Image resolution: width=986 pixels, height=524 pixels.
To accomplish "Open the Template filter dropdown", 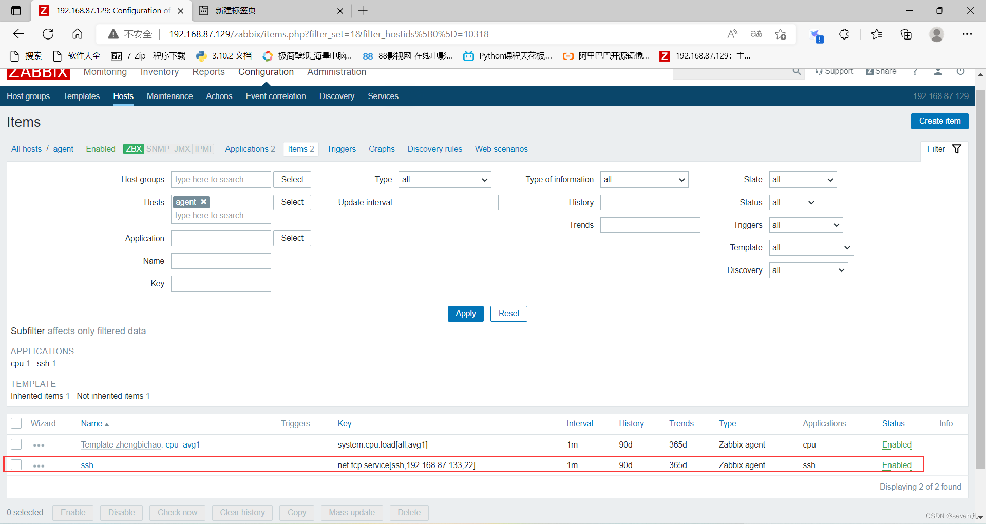I will click(811, 247).
